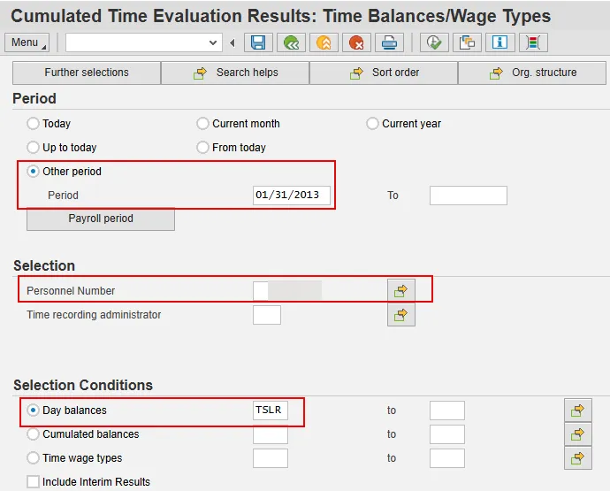The width and height of the screenshot is (610, 491).
Task: Open multiple selection for Personnel Number
Action: click(x=401, y=290)
